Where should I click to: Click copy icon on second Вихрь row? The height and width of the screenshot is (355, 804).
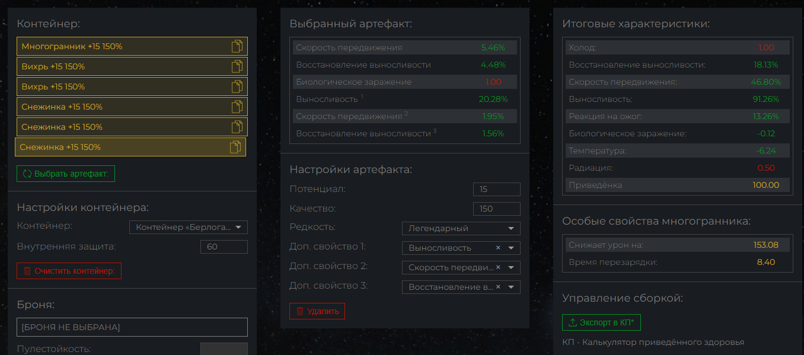[x=237, y=87]
